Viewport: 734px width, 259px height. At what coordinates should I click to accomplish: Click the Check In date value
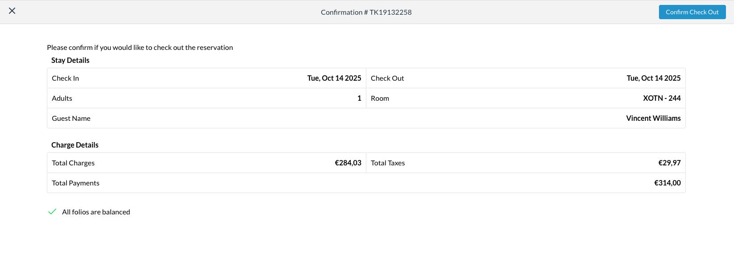[334, 78]
